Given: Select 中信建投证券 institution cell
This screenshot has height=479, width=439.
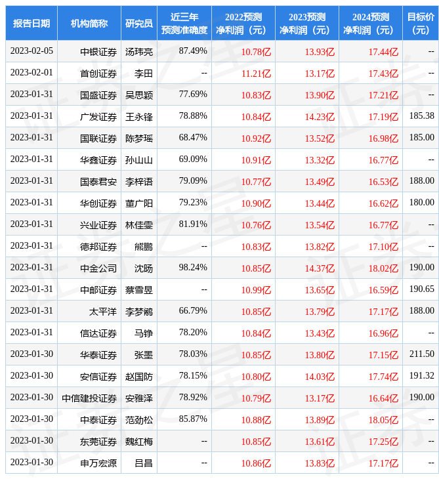Looking at the screenshot, I should (x=89, y=399).
